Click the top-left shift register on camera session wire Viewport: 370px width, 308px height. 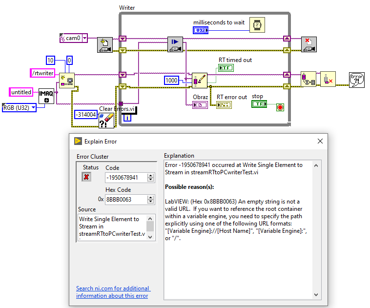pyautogui.click(x=123, y=39)
